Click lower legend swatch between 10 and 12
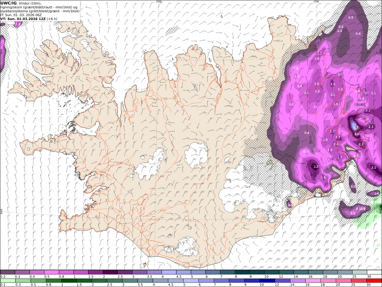 tap(267, 280)
